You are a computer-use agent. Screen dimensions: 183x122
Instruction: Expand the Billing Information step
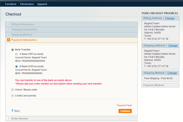71,24
